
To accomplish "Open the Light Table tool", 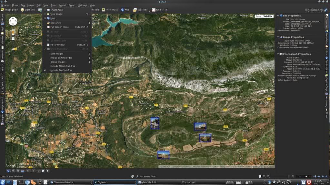I will [28, 10].
